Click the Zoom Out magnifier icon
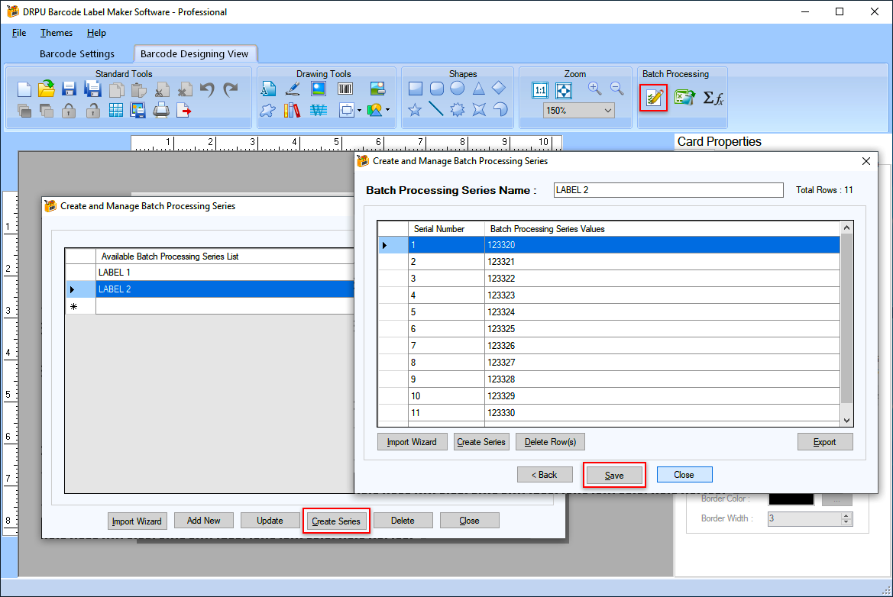Screen dimensions: 893x597 click(616, 89)
